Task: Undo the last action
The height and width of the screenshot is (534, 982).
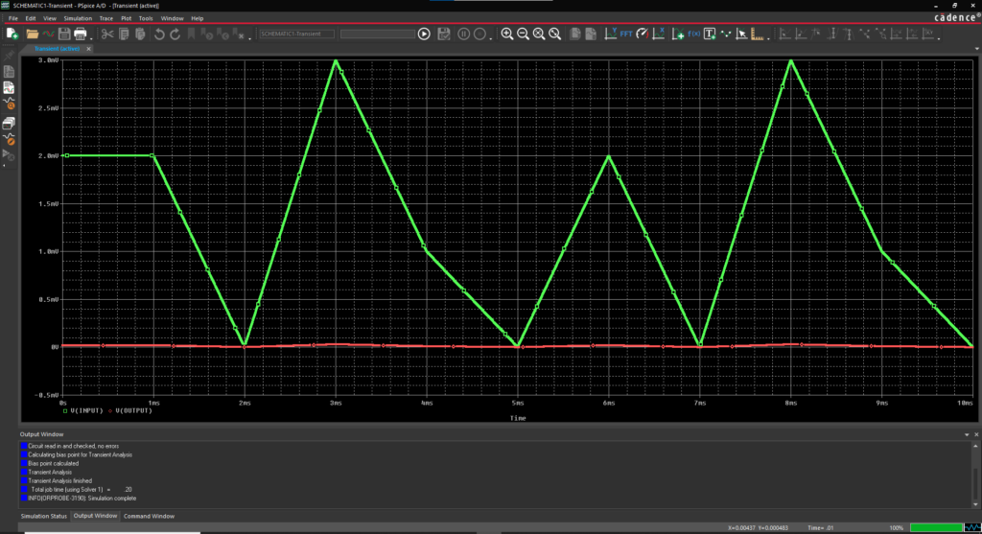Action: click(159, 34)
